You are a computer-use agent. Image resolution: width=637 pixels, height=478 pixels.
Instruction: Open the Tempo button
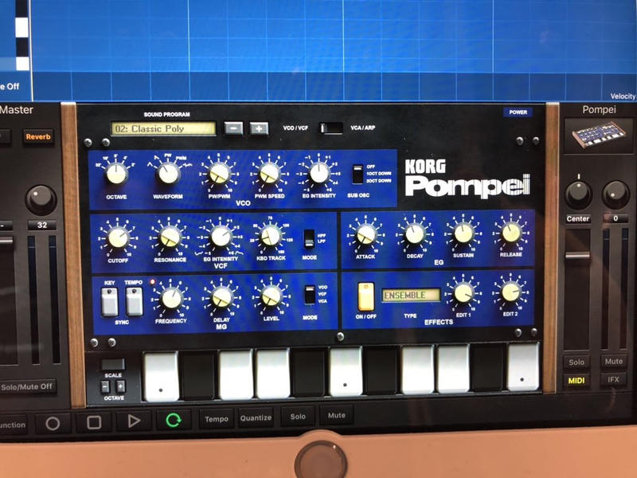[x=216, y=419]
